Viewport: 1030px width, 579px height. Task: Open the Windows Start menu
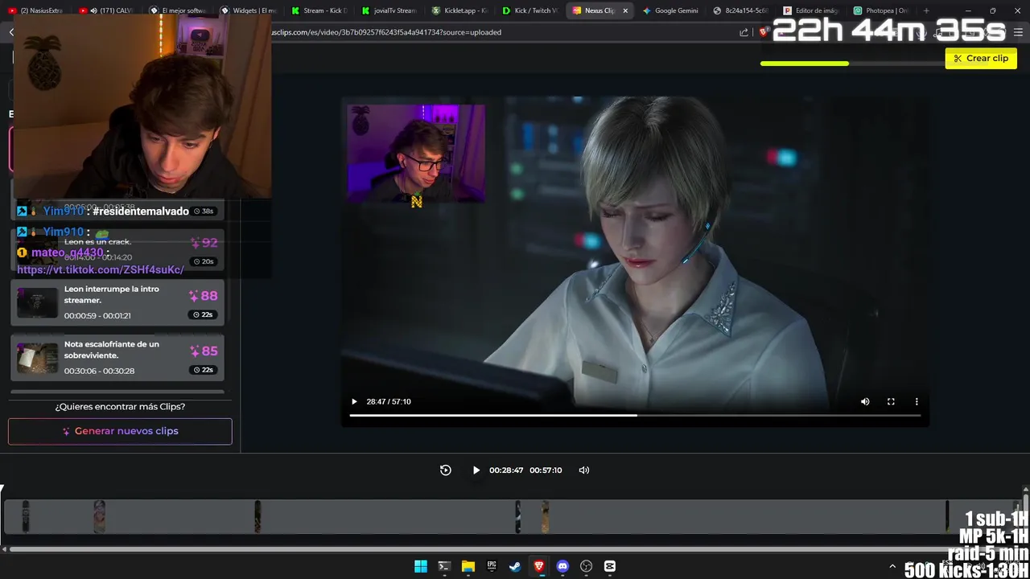[x=421, y=566]
